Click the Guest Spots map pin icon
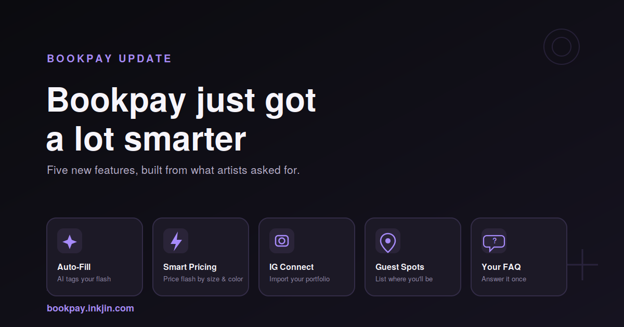Image resolution: width=624 pixels, height=327 pixels. pos(388,242)
